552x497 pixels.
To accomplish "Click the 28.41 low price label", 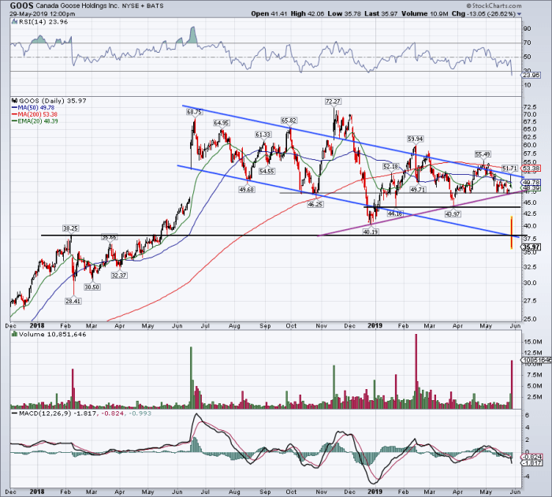I will [x=73, y=301].
